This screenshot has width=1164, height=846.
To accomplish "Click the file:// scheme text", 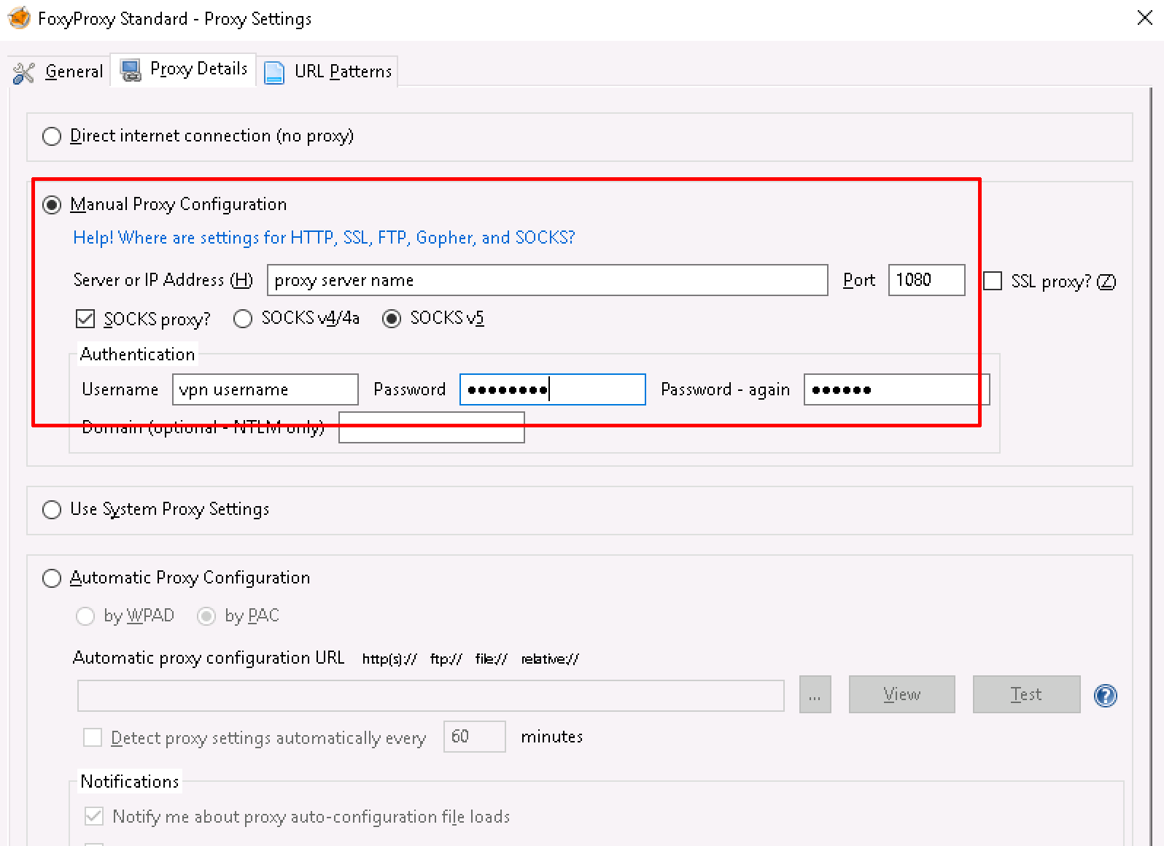I will (x=491, y=659).
